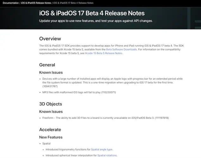Click the page title iOS & iPadOS 17 Beta 4 Release Notes
Viewport: 201px width, 158px height.
pyautogui.click(x=92, y=13)
